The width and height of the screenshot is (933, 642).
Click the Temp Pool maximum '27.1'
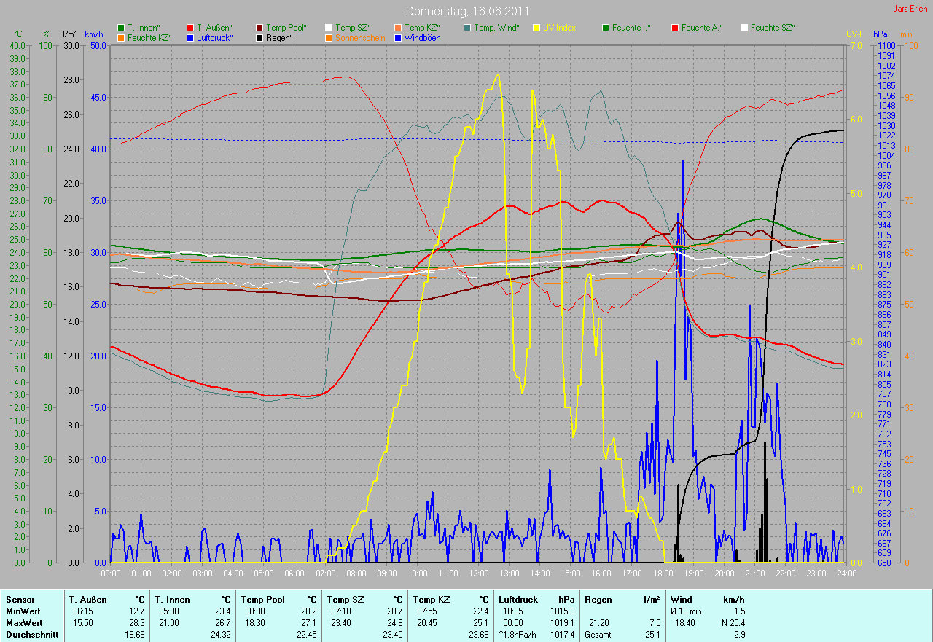pos(308,623)
